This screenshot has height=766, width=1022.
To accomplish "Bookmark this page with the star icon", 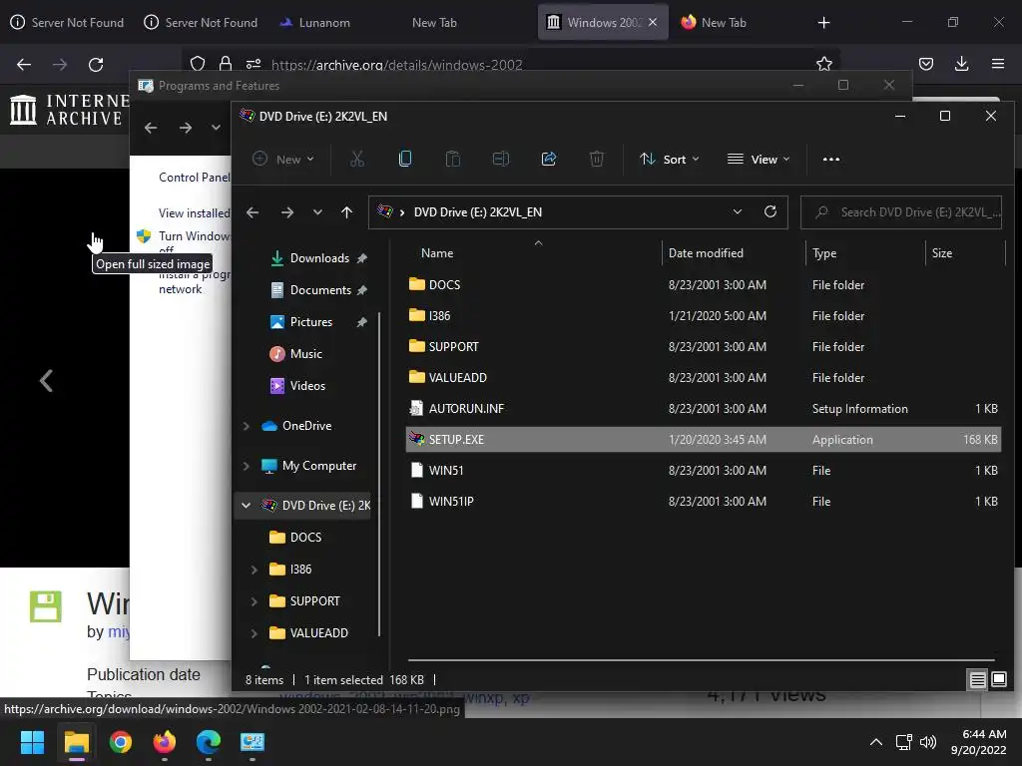I will 823,64.
